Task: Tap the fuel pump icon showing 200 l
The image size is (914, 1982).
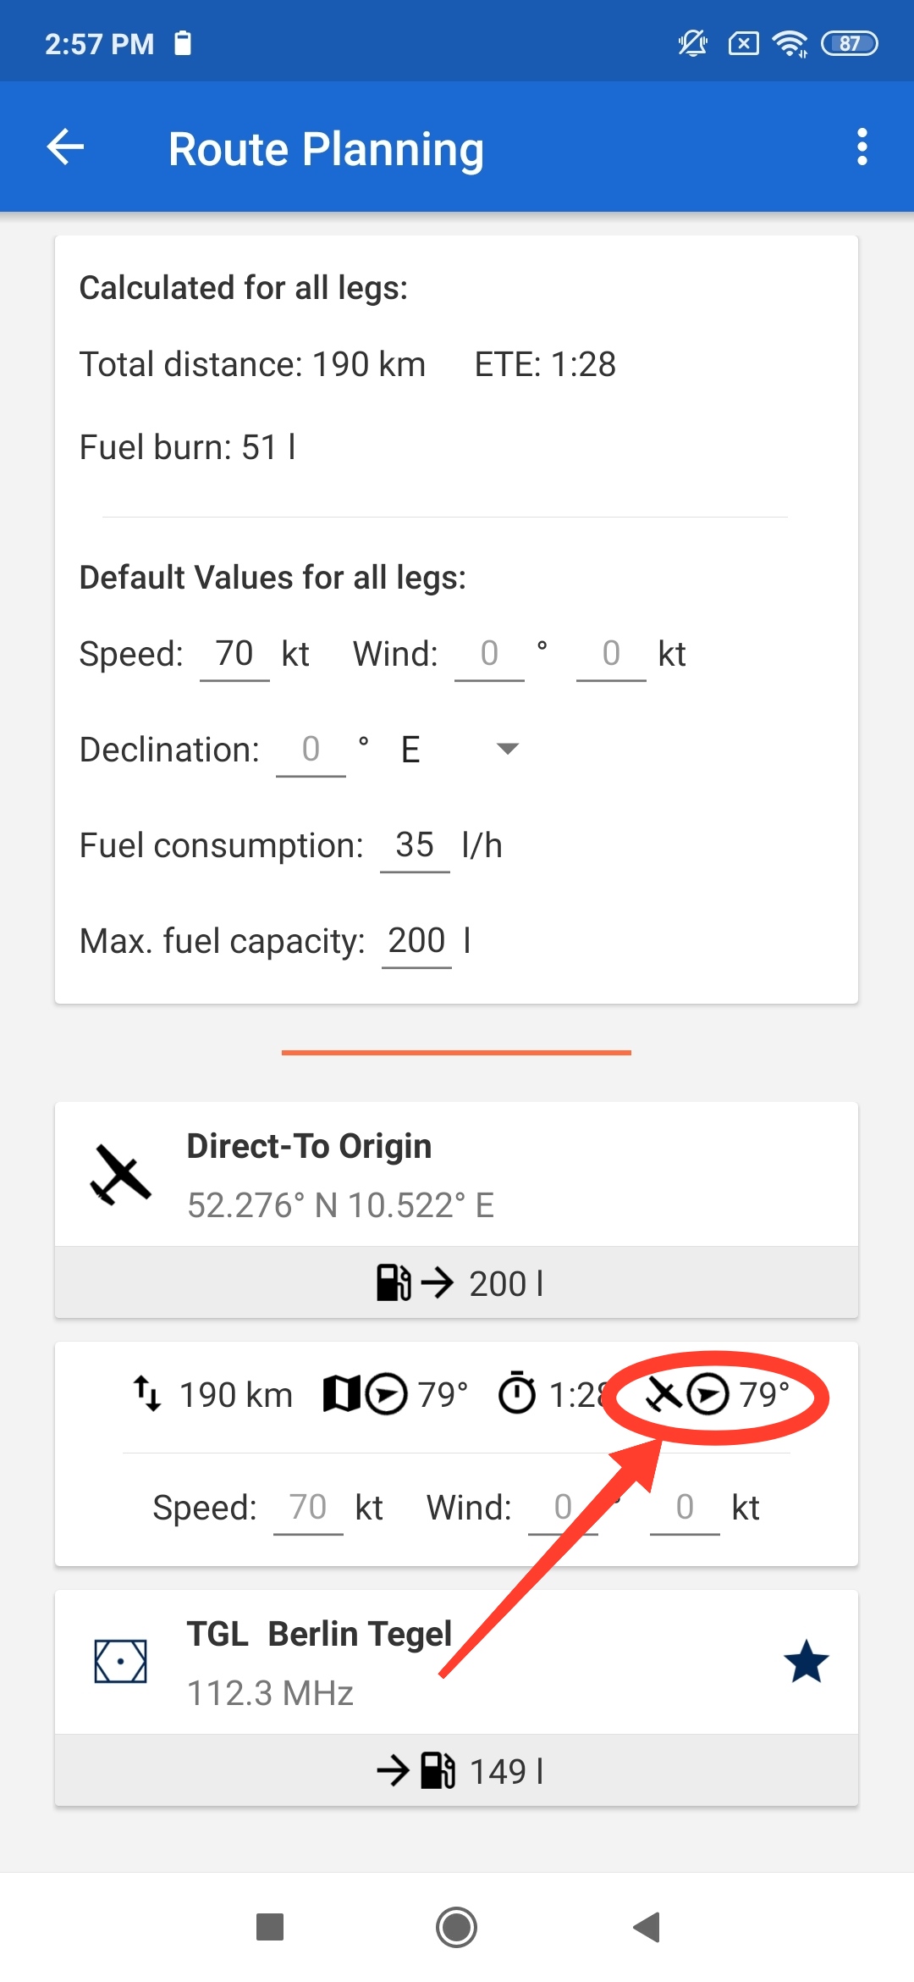Action: 394,1282
